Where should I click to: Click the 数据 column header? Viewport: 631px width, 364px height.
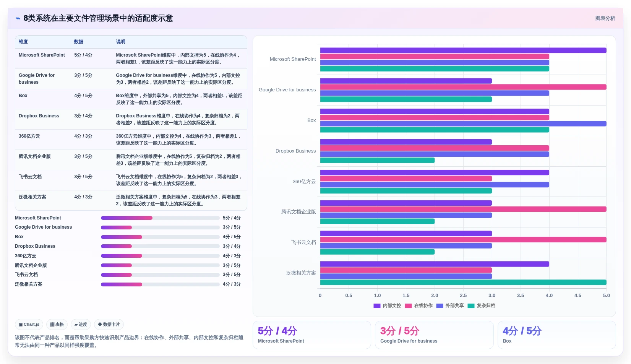[79, 42]
